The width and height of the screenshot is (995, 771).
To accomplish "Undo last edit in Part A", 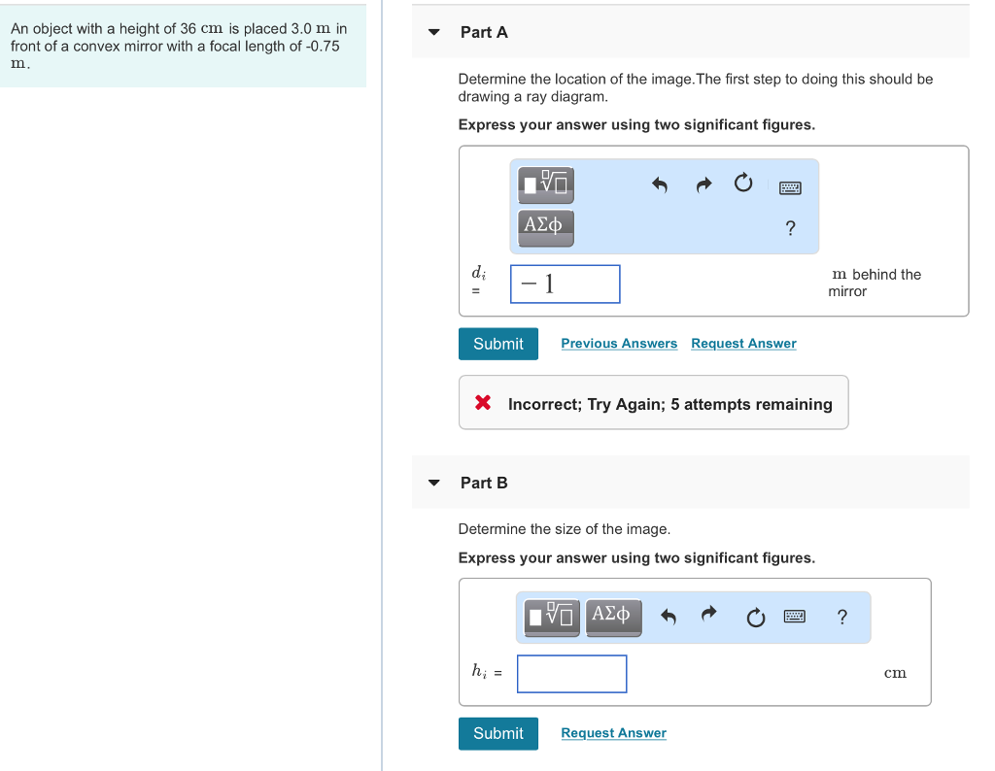I will point(660,184).
